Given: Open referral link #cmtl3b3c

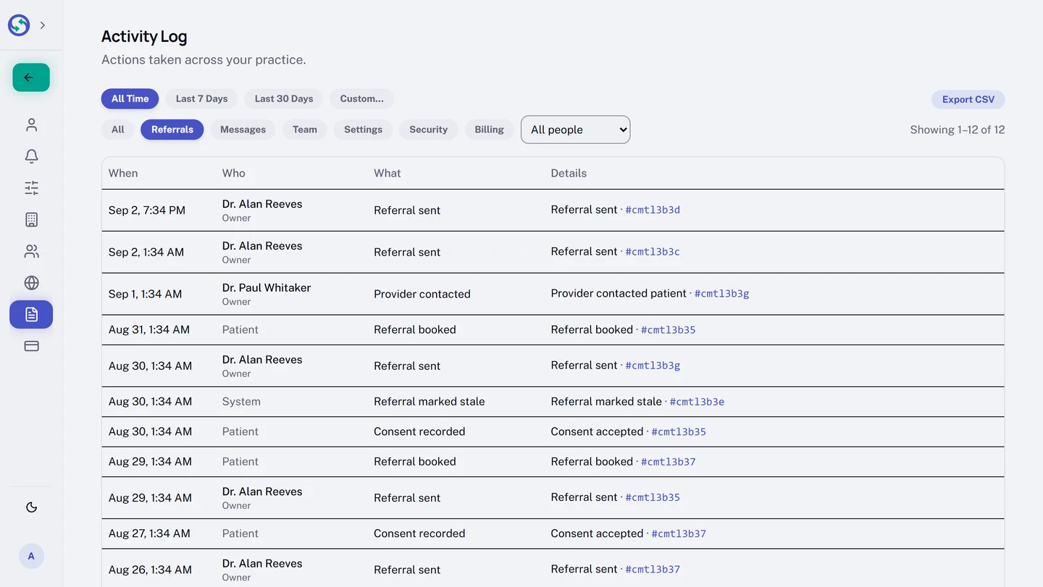Looking at the screenshot, I should 653,252.
